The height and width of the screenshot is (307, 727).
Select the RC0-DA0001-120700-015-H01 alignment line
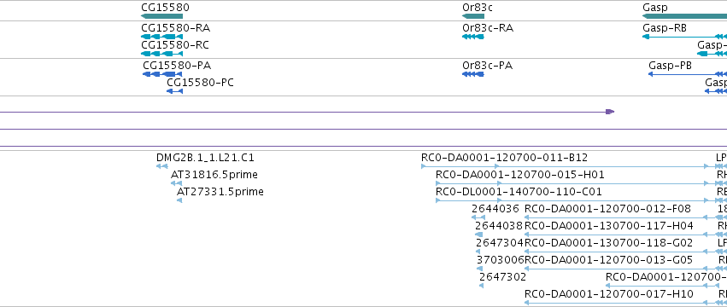[572, 183]
